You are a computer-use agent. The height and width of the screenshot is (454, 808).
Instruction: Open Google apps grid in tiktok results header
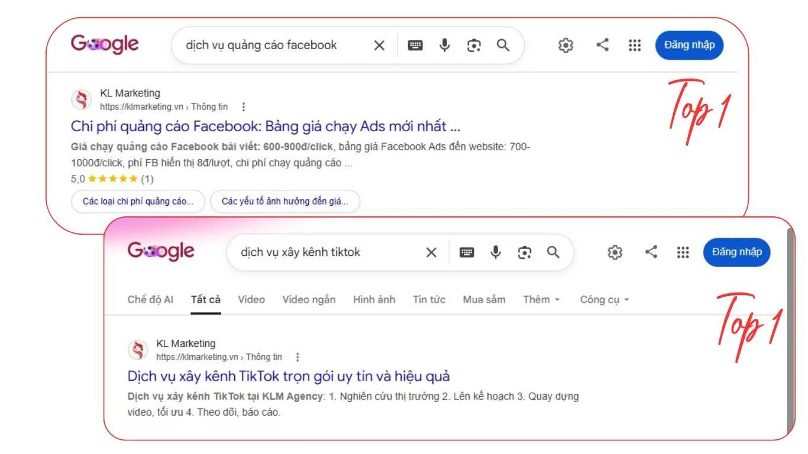[683, 252]
